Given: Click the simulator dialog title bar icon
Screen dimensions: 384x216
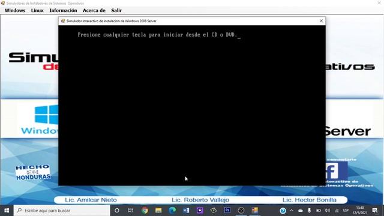Looking at the screenshot, I should (x=63, y=21).
